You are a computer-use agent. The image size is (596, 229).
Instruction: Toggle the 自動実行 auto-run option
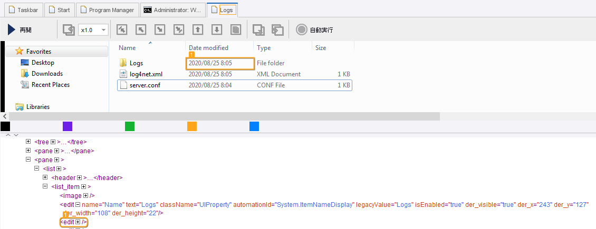[x=301, y=29]
